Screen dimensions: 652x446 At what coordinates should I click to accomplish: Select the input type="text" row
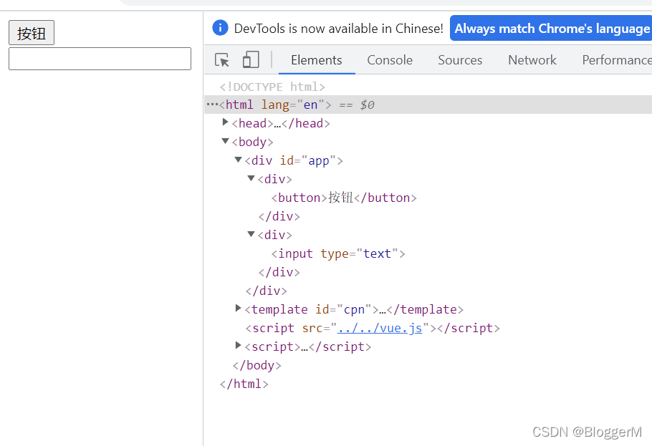[x=338, y=253]
